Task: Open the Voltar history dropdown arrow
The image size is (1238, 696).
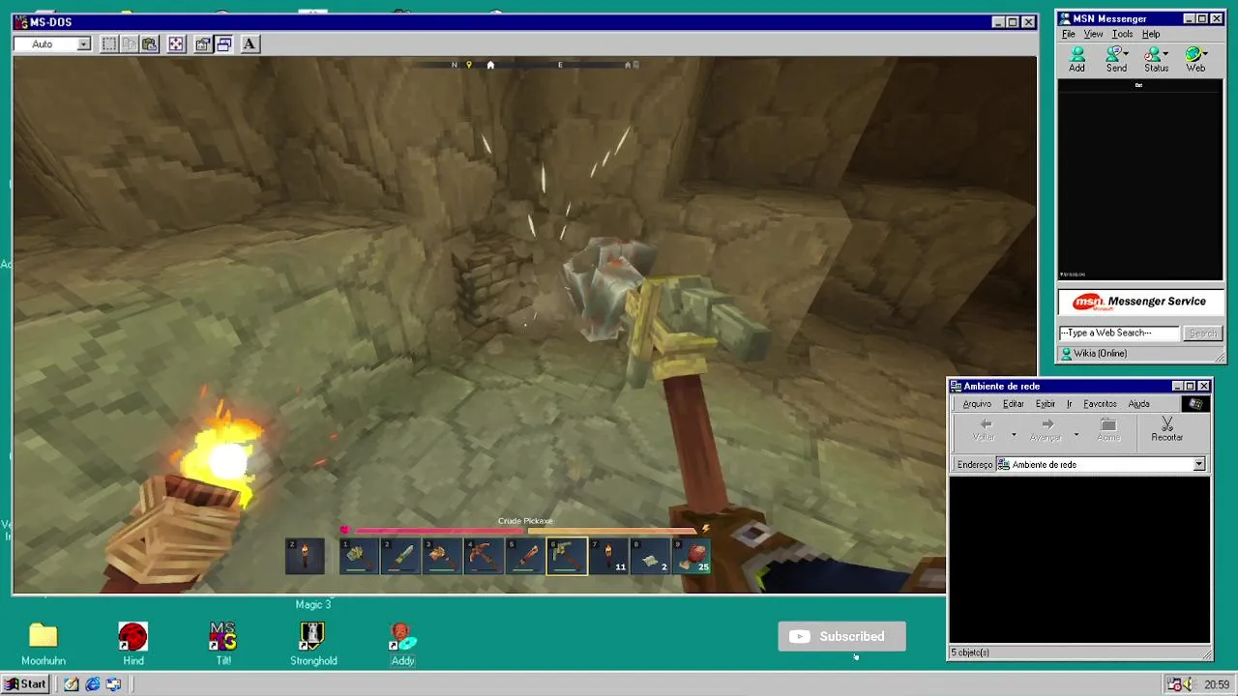Action: coord(1014,434)
